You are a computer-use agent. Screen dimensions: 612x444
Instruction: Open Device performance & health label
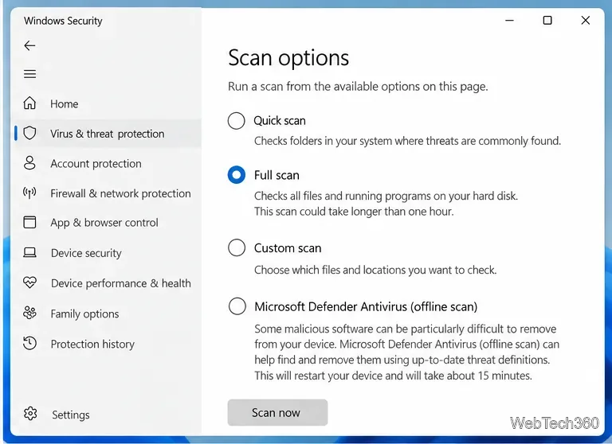(121, 283)
